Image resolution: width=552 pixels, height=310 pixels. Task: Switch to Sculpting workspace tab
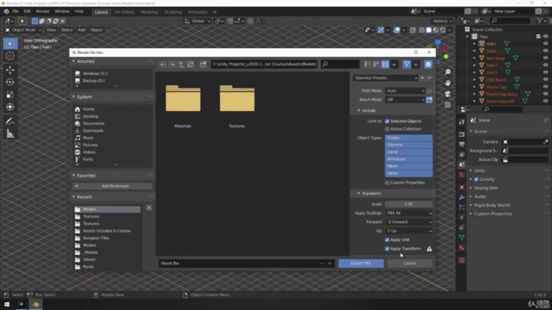172,12
